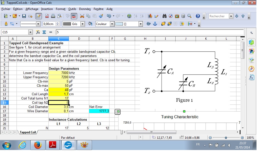The height and width of the screenshot is (152, 260).
Task: Open the Undo history dropdown arrow
Action: tap(113, 16)
